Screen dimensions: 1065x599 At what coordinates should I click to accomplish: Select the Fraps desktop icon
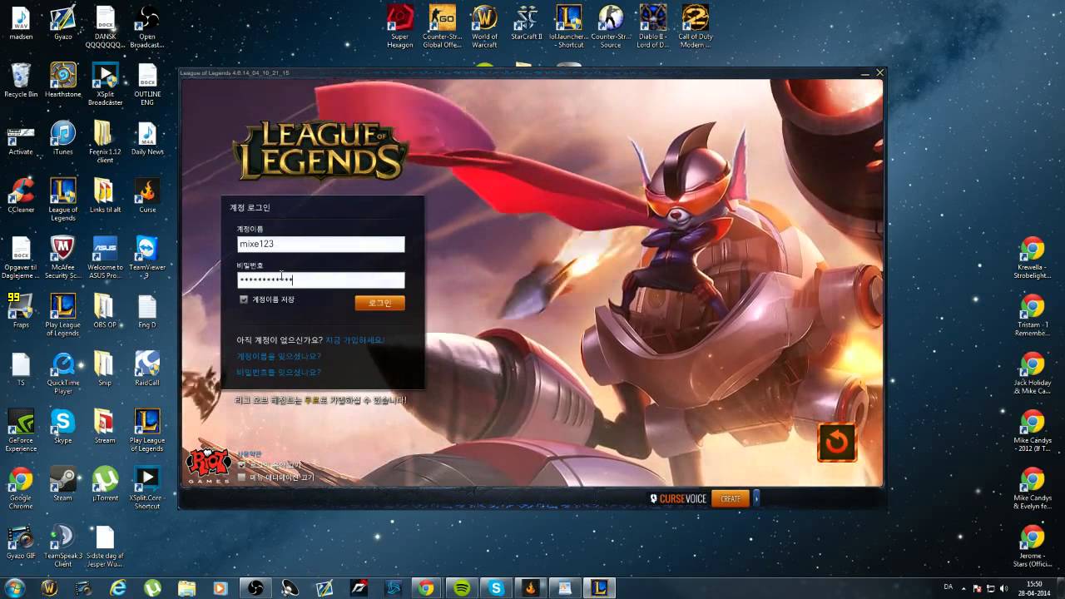[21, 310]
